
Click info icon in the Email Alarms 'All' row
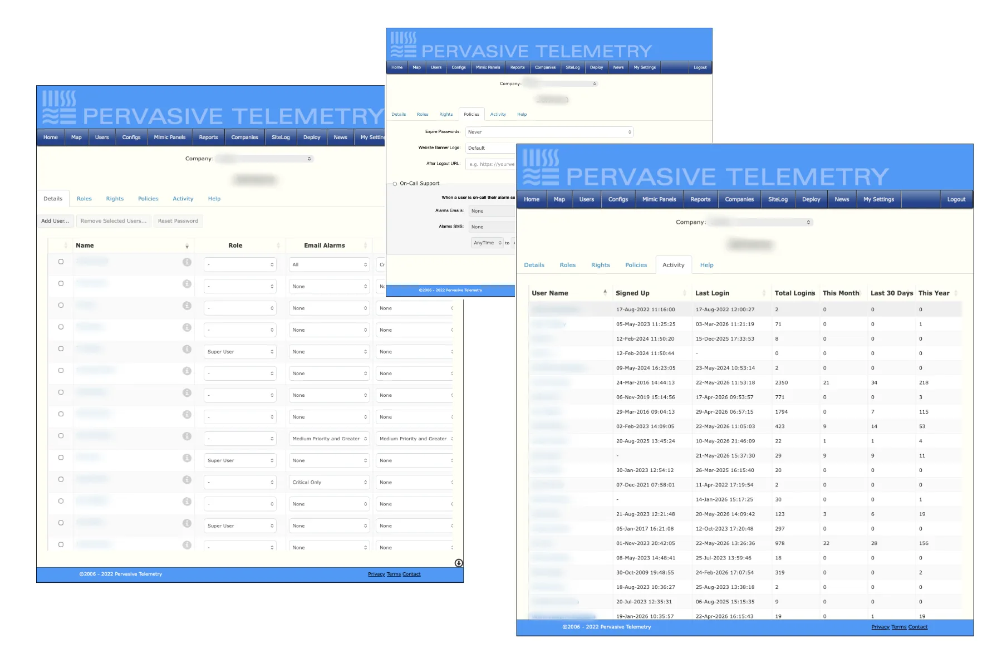tap(187, 262)
